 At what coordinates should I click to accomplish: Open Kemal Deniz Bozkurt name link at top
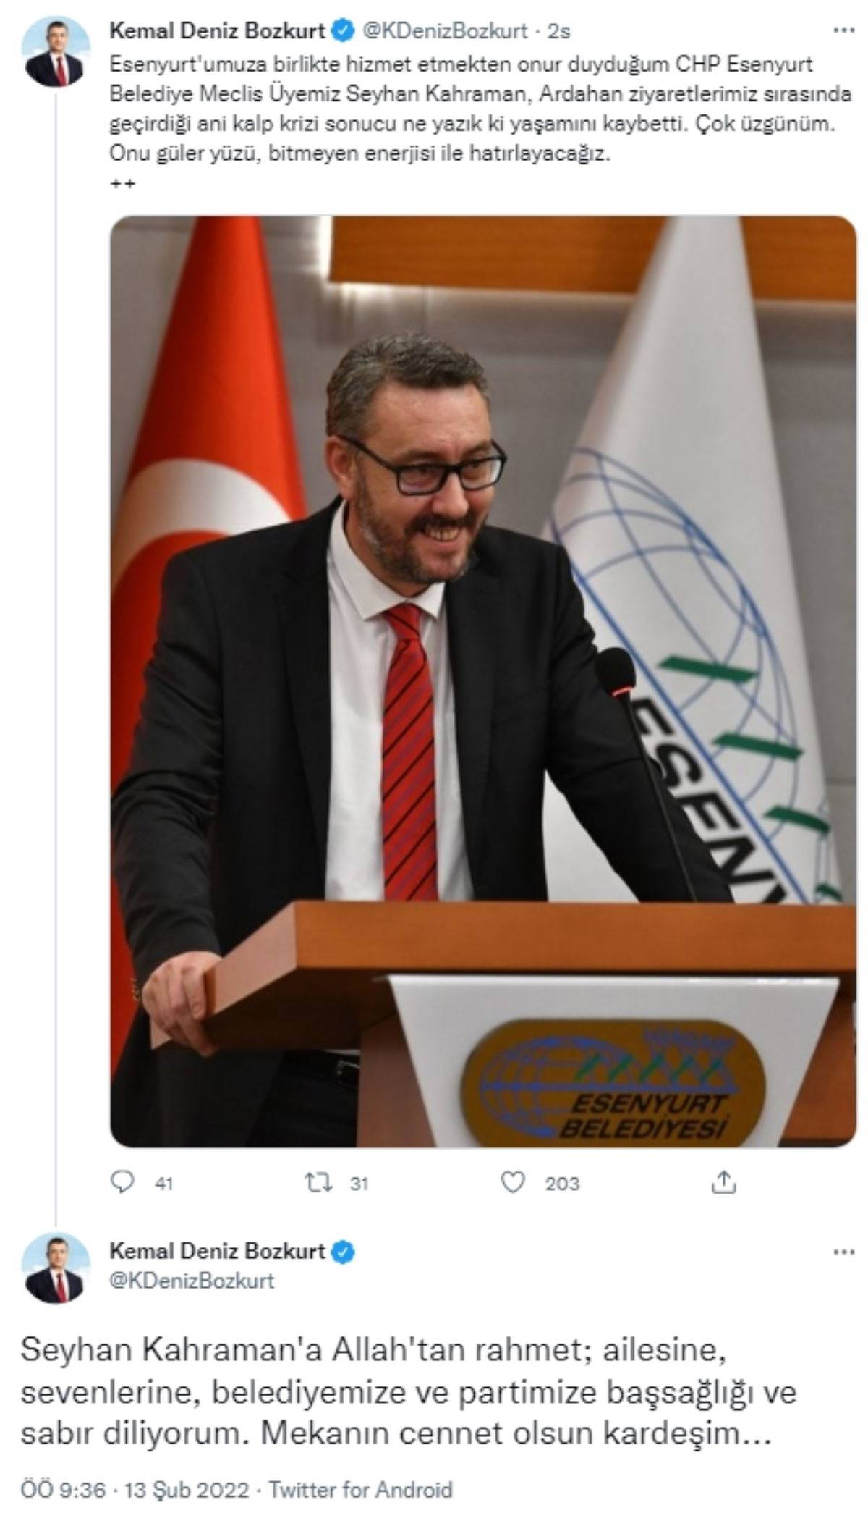coord(218,30)
